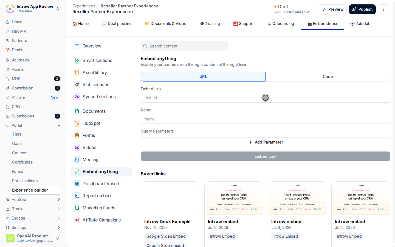395x247 pixels.
Task: Open the Introw App Review workspace switcher
Action: [32, 9]
